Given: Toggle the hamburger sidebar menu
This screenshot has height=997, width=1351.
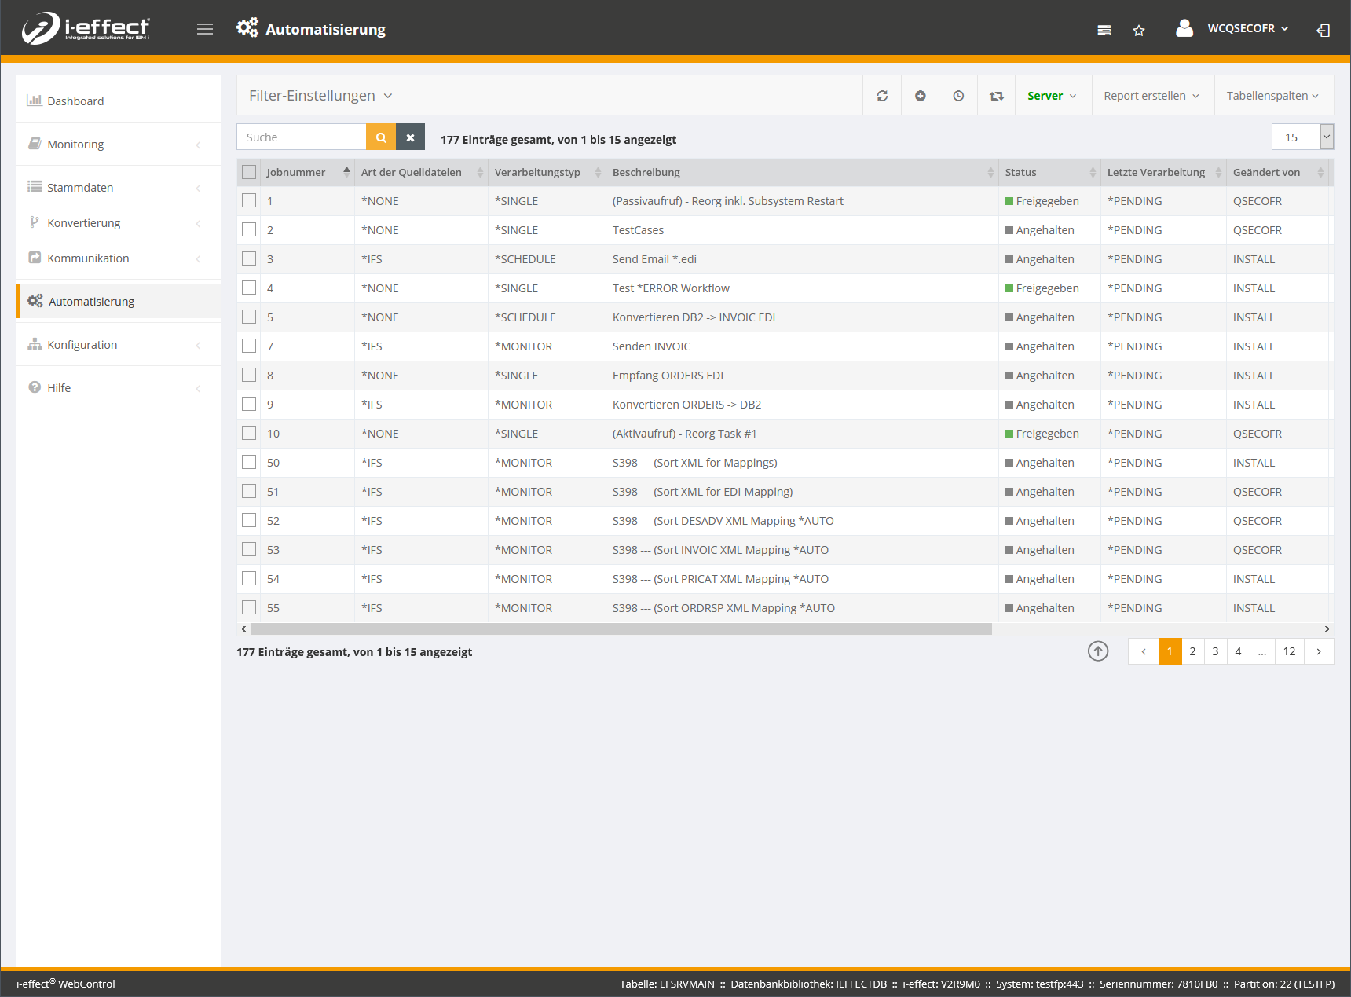Looking at the screenshot, I should point(205,29).
